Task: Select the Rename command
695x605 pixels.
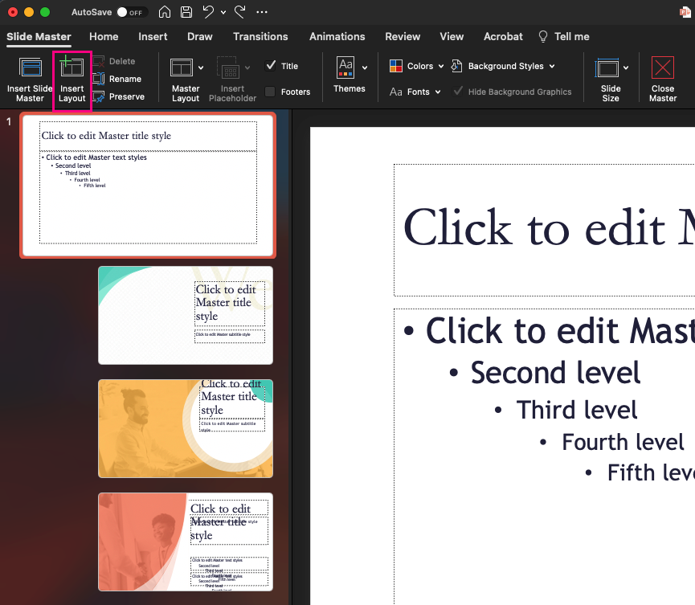Action: 121,79
